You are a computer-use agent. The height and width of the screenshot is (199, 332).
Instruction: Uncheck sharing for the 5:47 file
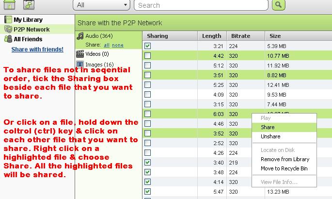(148, 191)
